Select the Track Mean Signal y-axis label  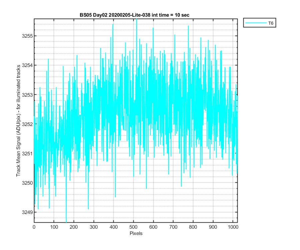tap(18, 121)
